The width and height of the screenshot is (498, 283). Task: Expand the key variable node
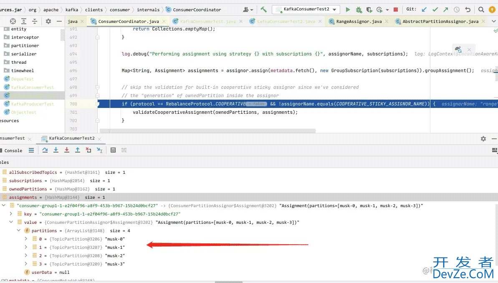pyautogui.click(x=11, y=214)
